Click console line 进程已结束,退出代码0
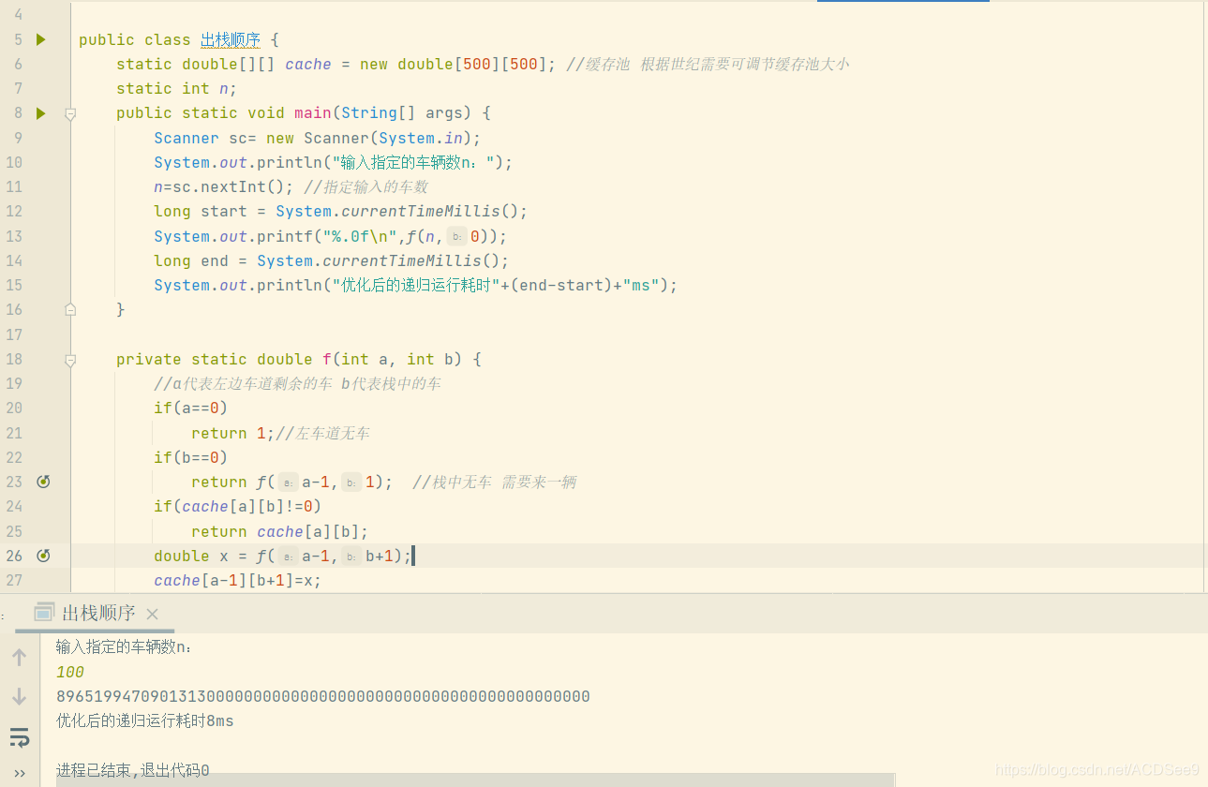The width and height of the screenshot is (1208, 787). [x=133, y=770]
